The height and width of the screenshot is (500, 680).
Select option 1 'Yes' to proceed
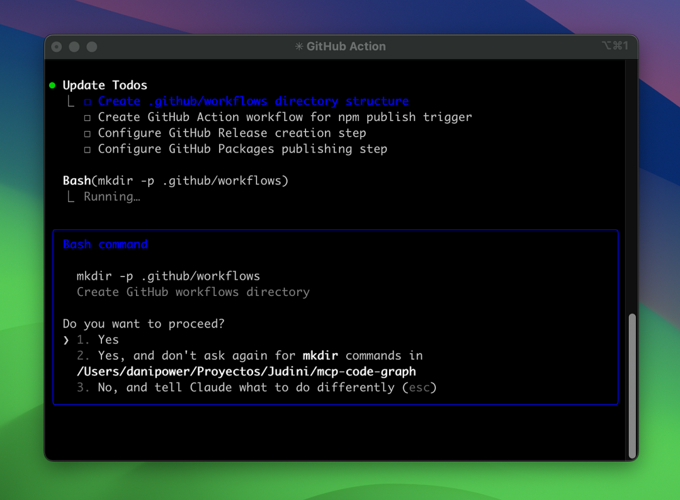click(x=108, y=340)
